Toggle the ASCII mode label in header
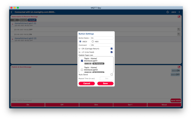Viewport: 192px width, 120px height. pos(173,12)
